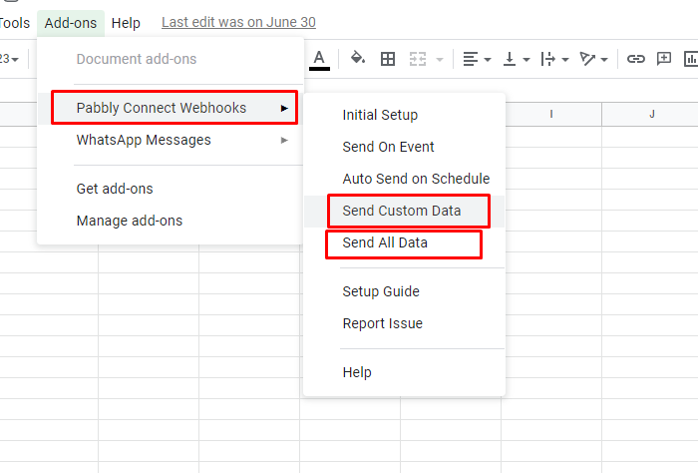Screen dimensions: 698x473
Task: Close the Add-ons menu
Action: [x=71, y=23]
